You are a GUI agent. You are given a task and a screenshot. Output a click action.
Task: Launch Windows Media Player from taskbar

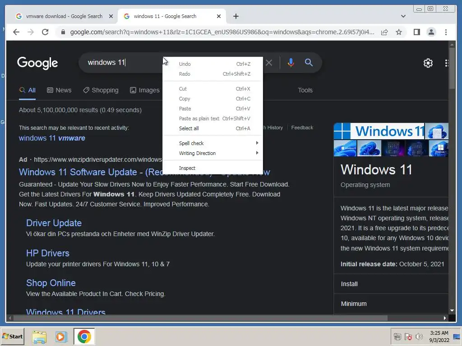(61, 337)
